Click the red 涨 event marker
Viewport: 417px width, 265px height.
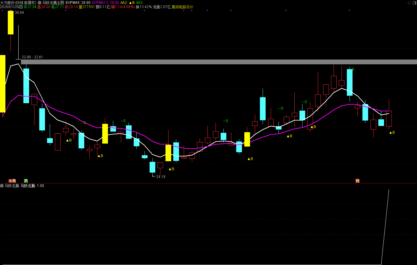coord(10,181)
